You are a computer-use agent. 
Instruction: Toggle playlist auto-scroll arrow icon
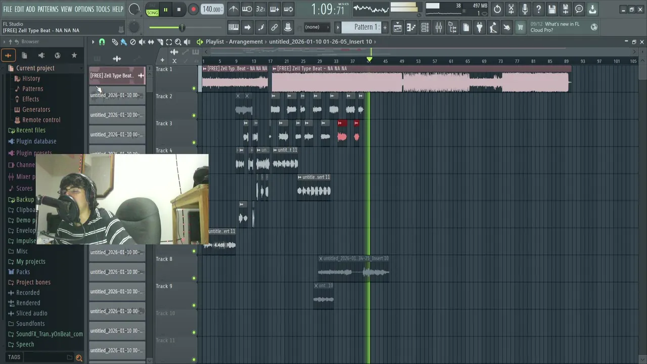click(247, 27)
